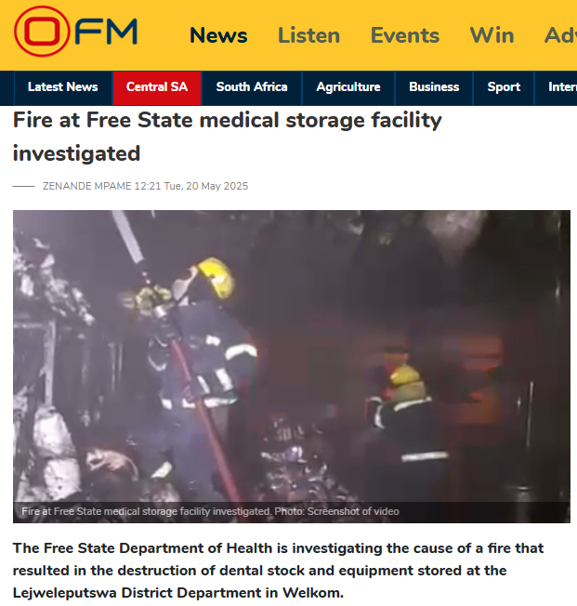Viewport: 577px width, 606px height.
Task: Open the Business news tab
Action: [434, 87]
